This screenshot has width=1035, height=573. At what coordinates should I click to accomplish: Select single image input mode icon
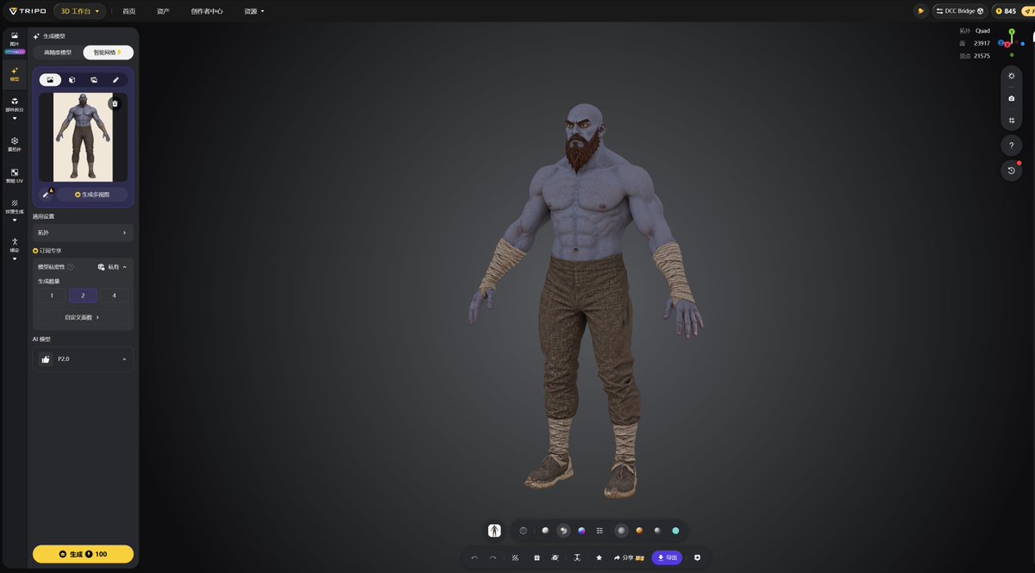(50, 80)
